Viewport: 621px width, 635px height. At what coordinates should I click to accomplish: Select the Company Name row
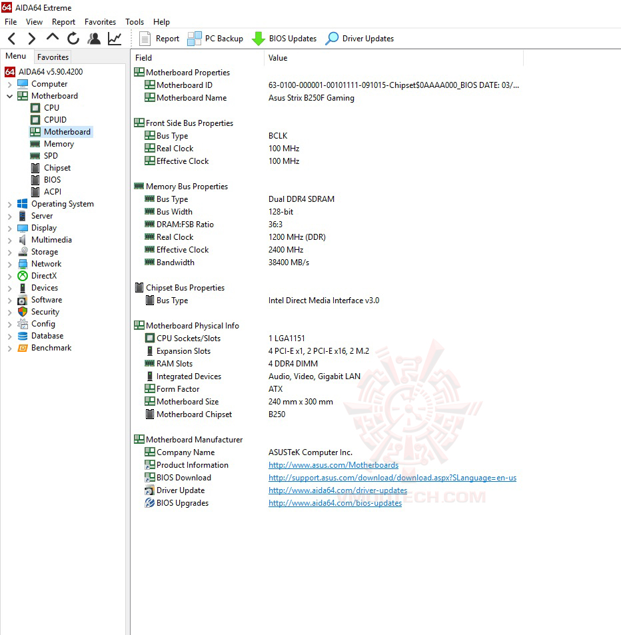pos(326,452)
